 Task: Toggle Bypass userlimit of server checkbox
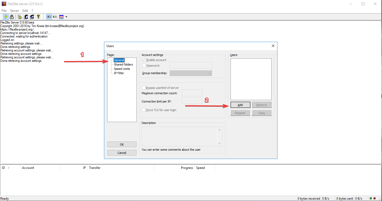143,88
